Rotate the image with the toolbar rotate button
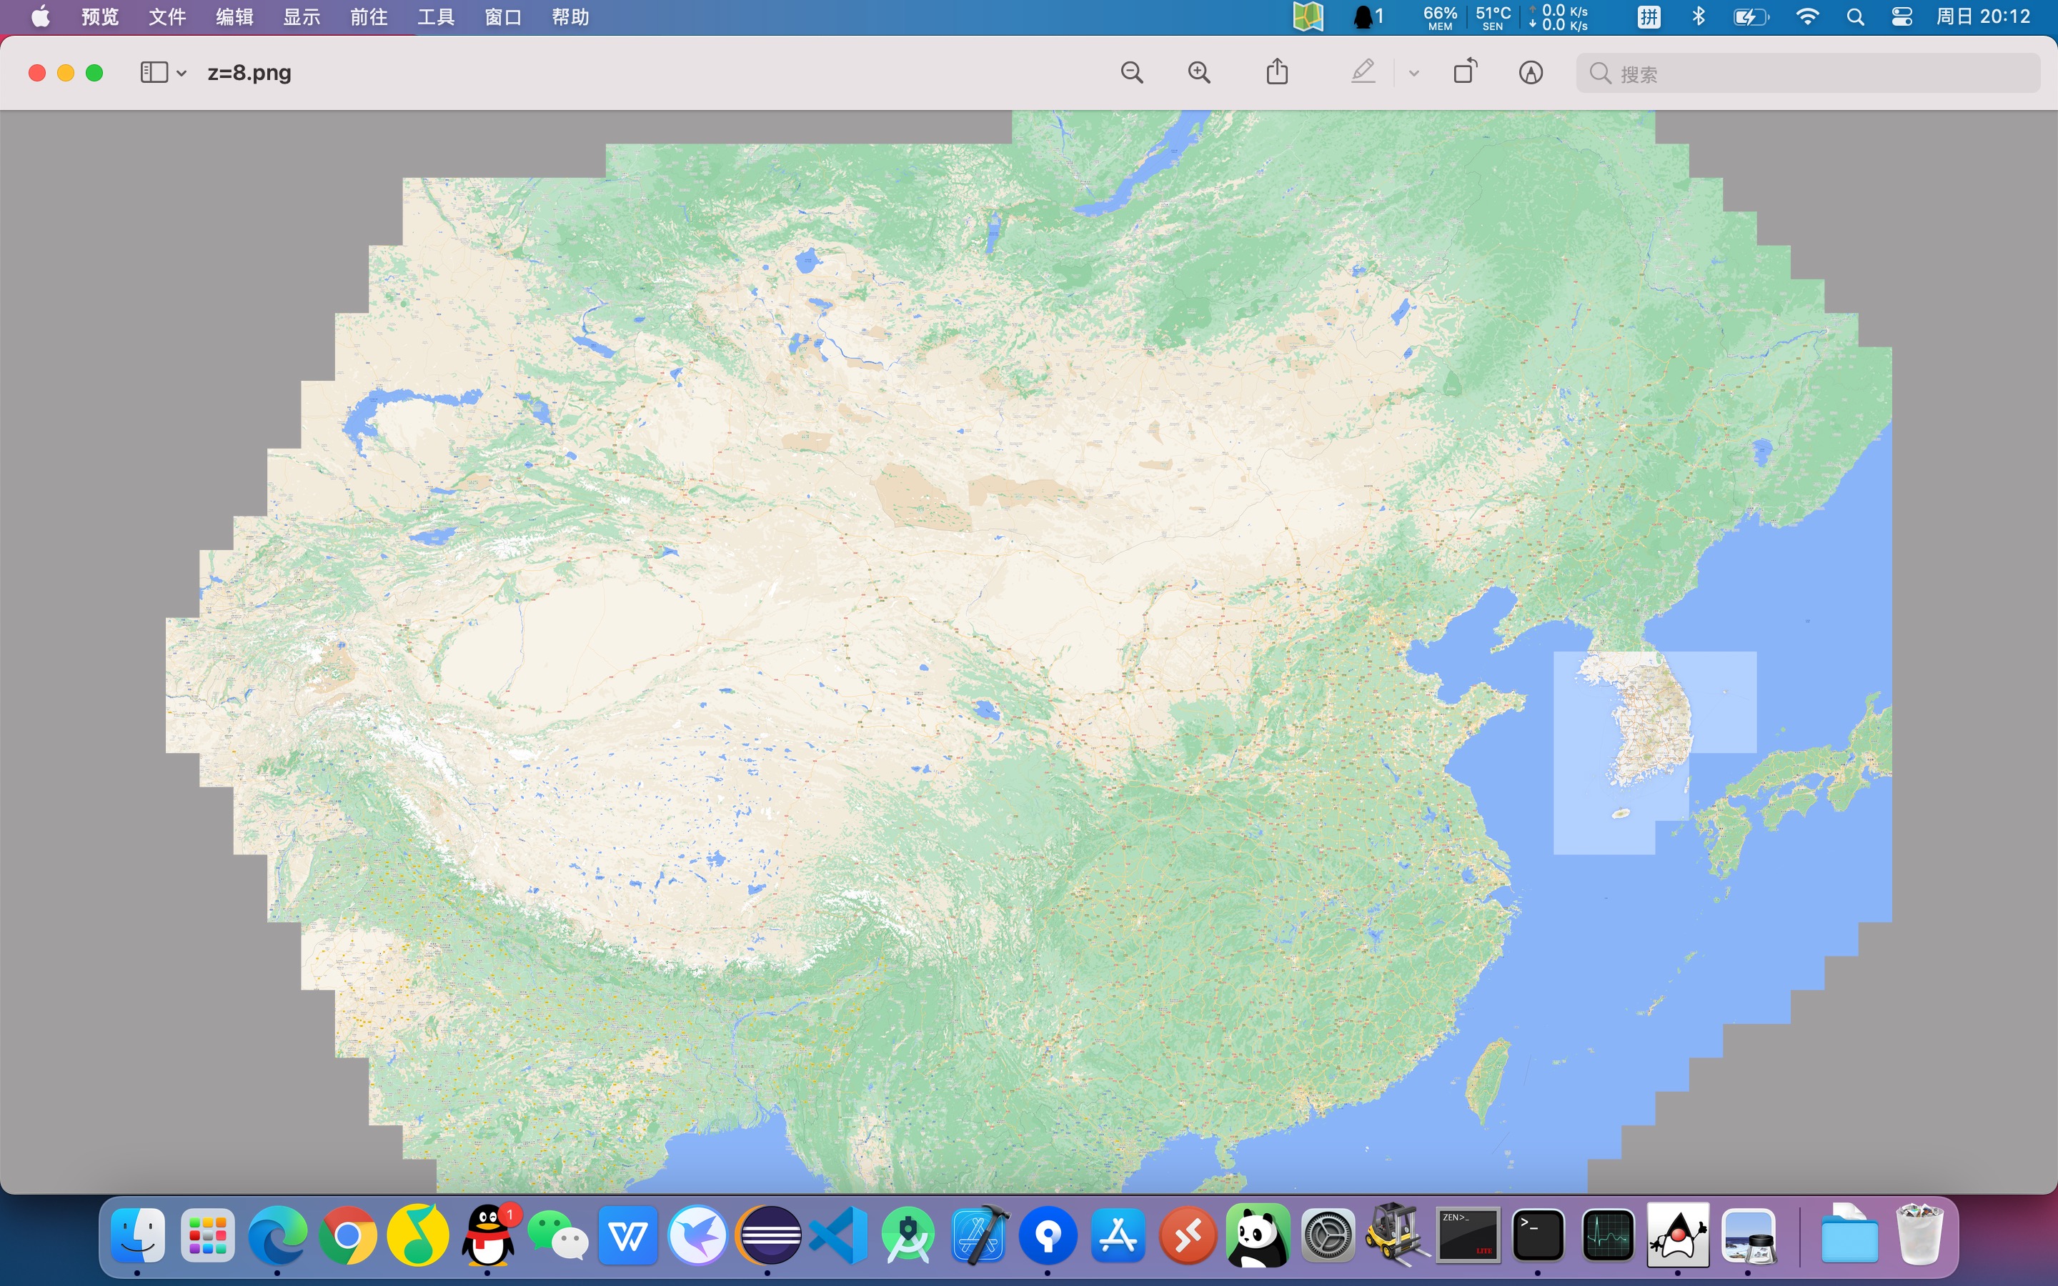Viewport: 2058px width, 1286px height. click(x=1466, y=71)
